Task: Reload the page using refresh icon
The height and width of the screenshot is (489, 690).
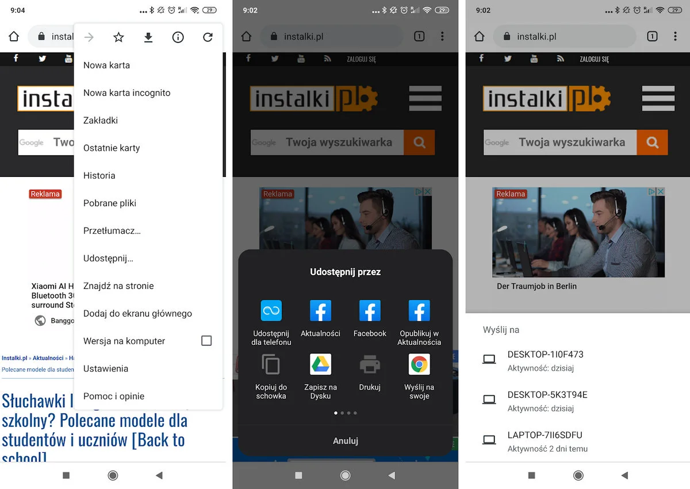Action: coord(208,37)
